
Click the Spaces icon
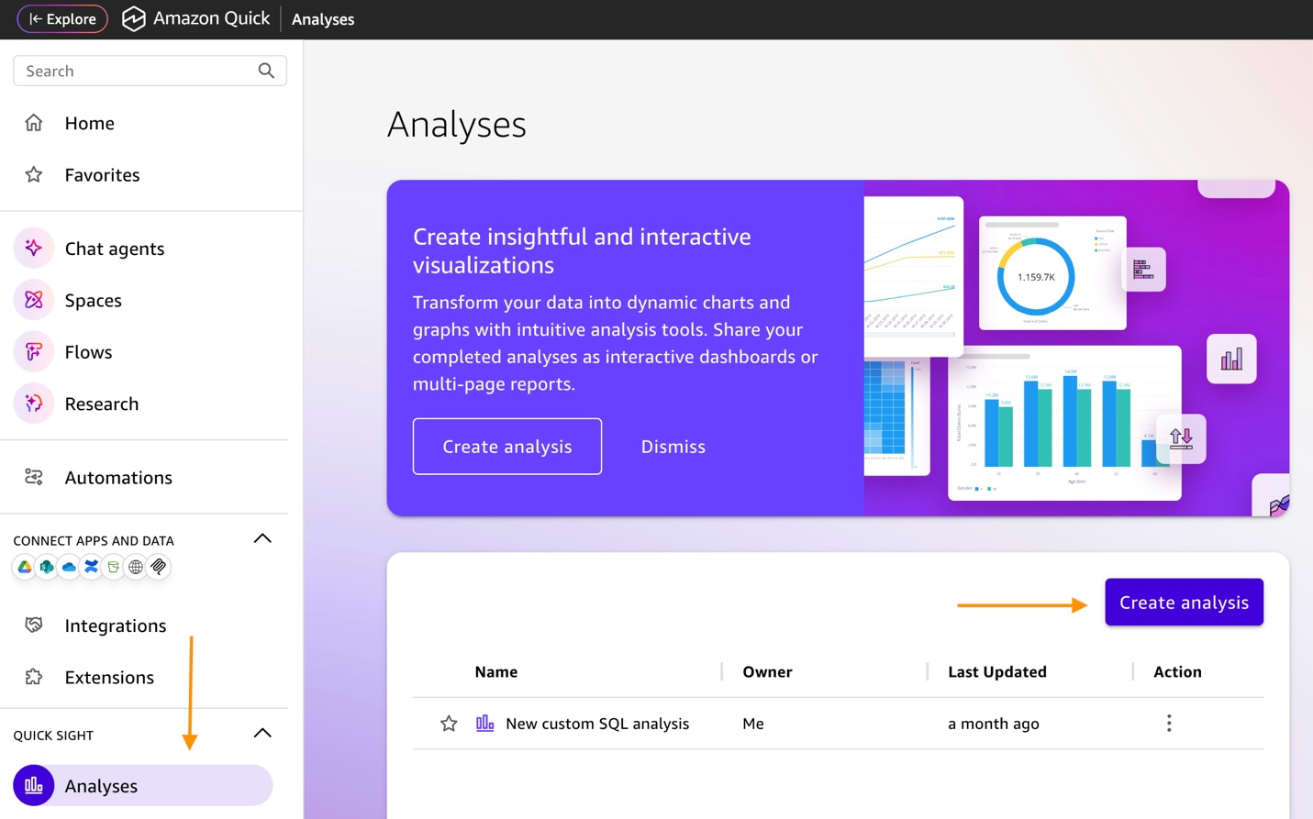(34, 300)
